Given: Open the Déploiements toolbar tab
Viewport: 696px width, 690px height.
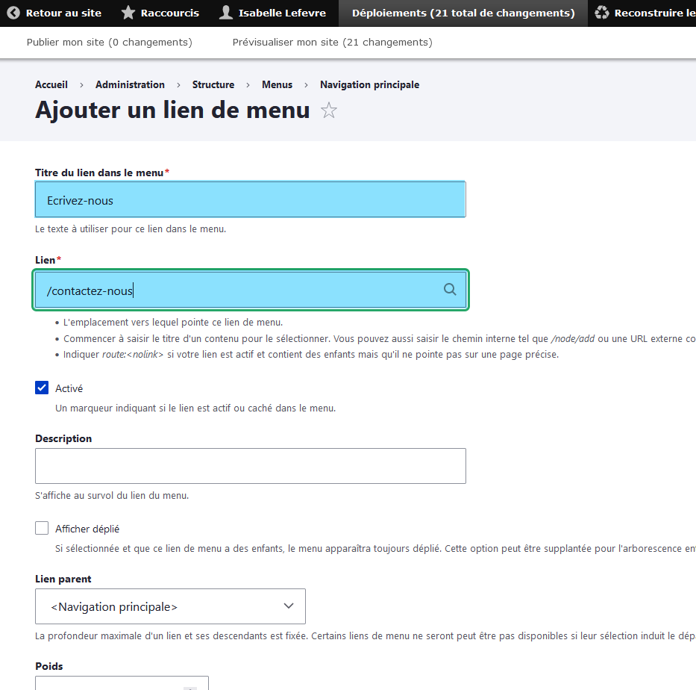Looking at the screenshot, I should tap(463, 13).
